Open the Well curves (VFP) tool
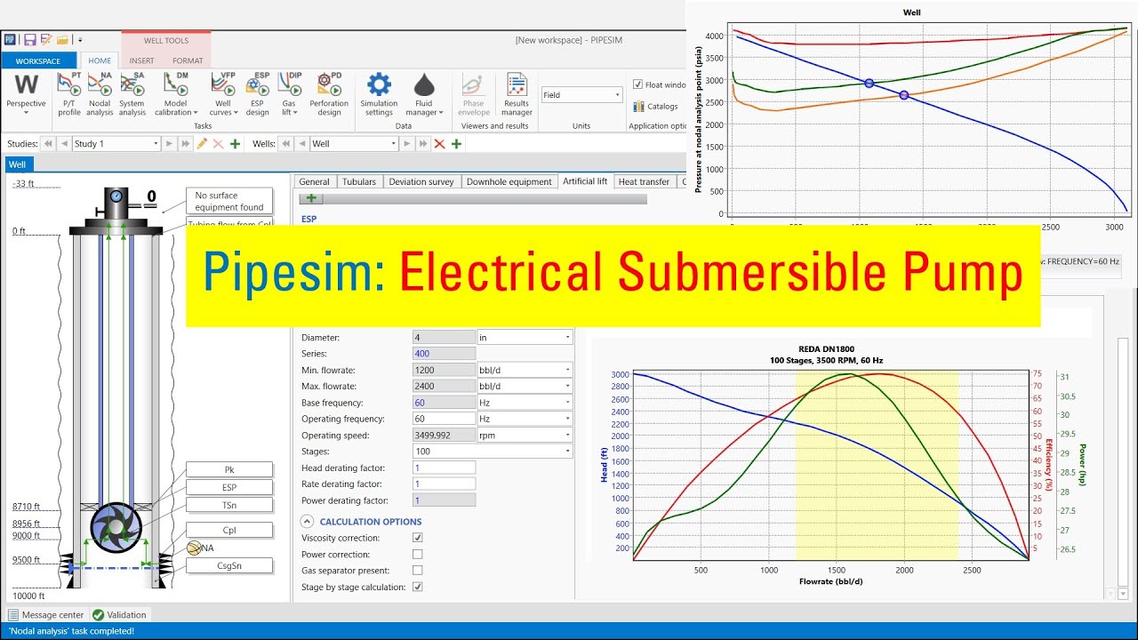Viewport: 1138px width, 640px height. pyautogui.click(x=222, y=94)
